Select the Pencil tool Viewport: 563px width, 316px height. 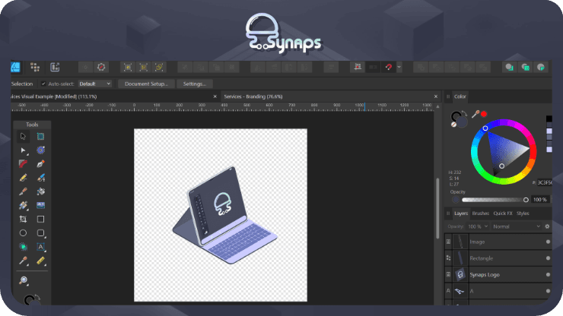(23, 178)
